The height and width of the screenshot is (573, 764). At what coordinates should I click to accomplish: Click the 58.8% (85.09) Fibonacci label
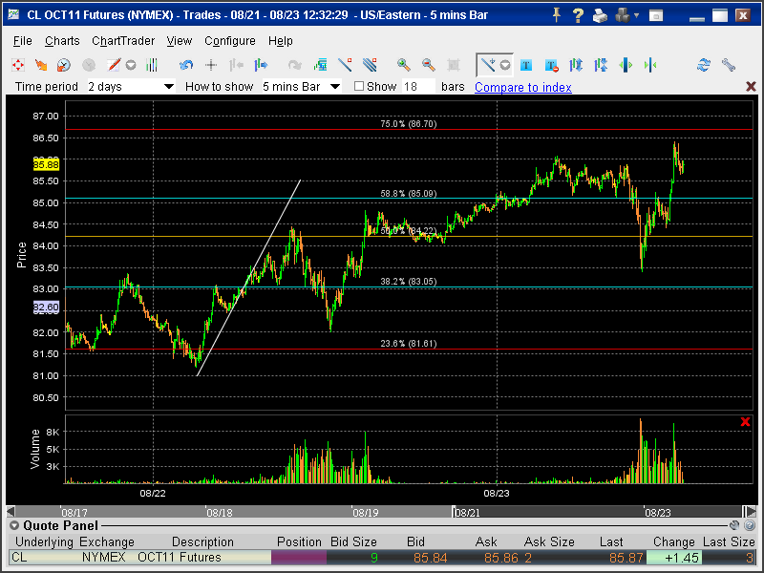point(409,194)
